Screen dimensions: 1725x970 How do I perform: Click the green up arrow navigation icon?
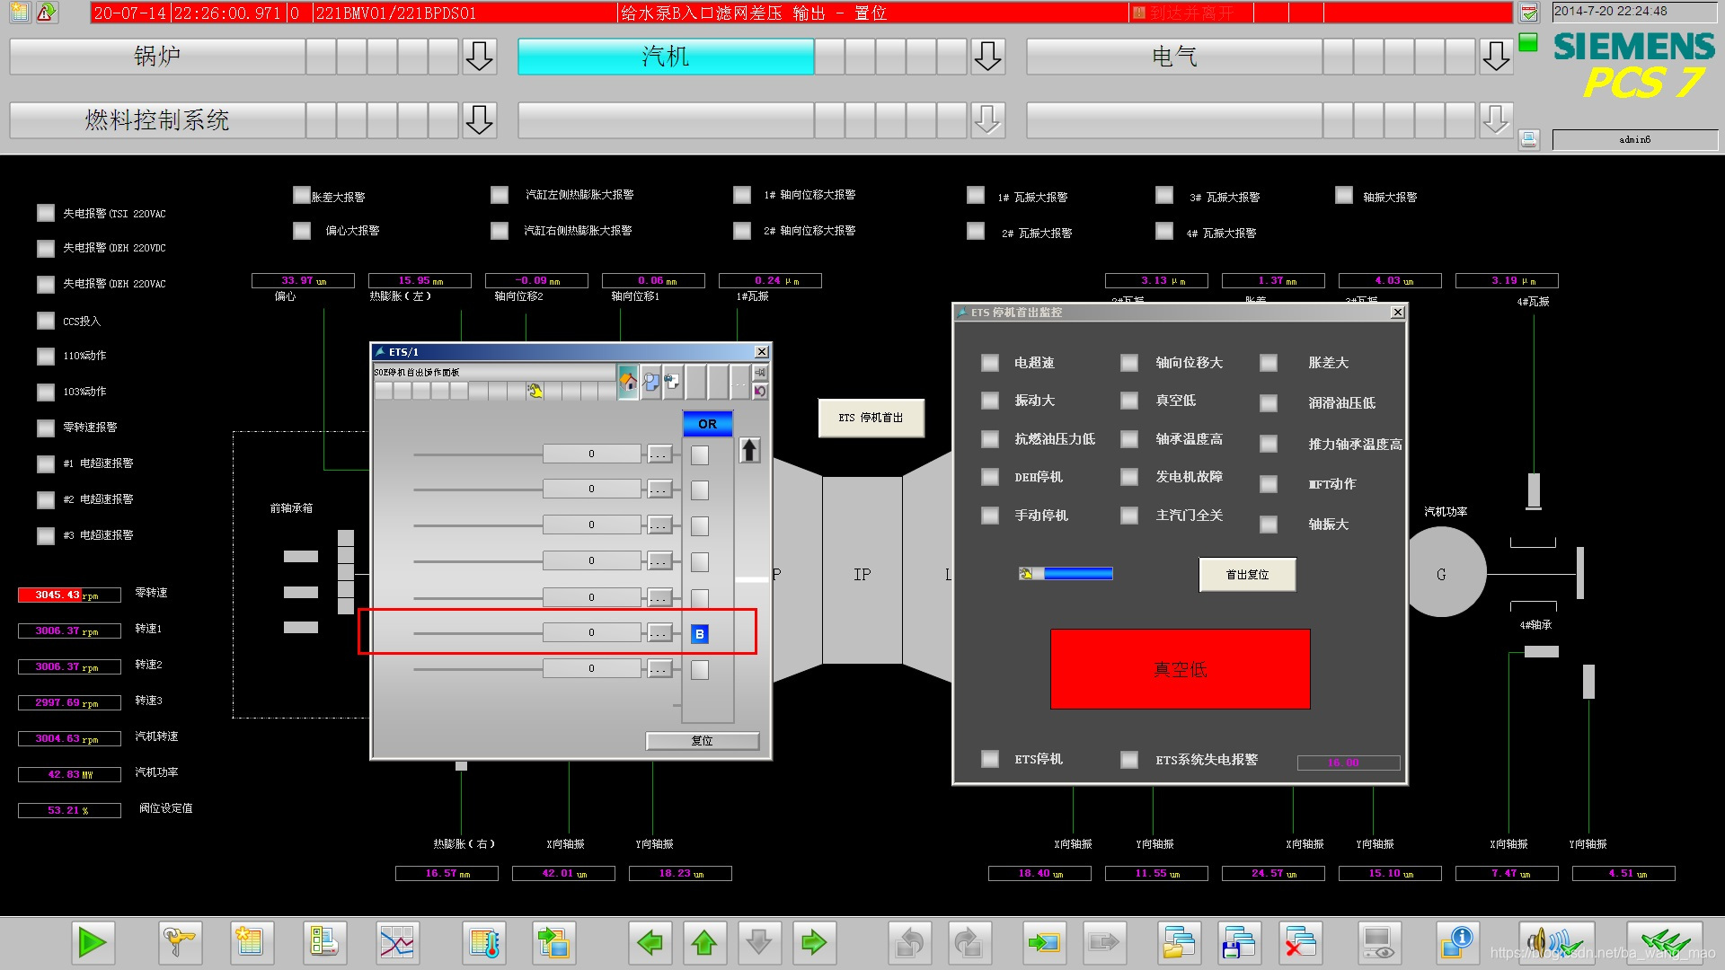pyautogui.click(x=704, y=942)
